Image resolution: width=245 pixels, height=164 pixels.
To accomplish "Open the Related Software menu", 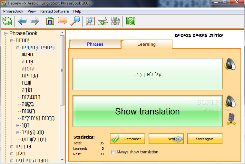I will click(54, 11).
